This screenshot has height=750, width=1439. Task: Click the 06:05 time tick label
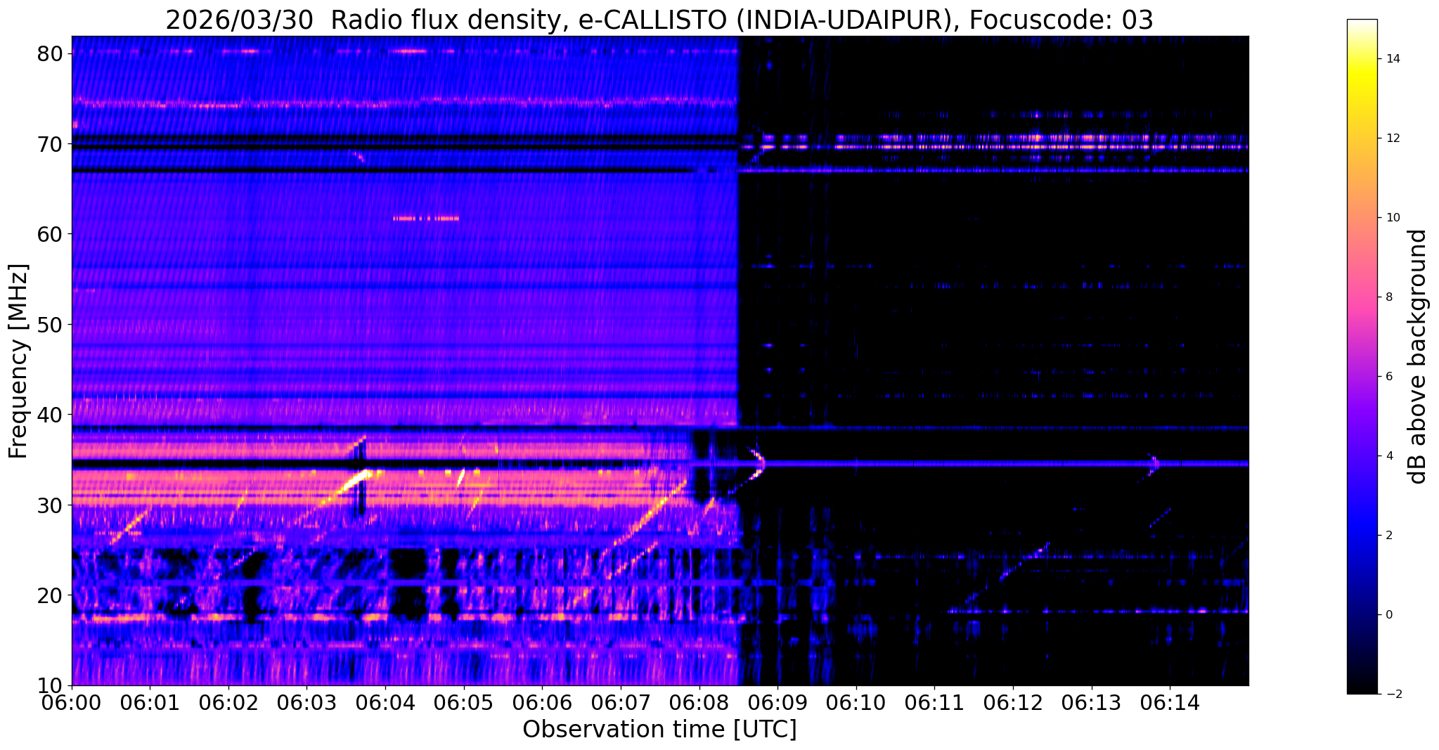tap(464, 701)
